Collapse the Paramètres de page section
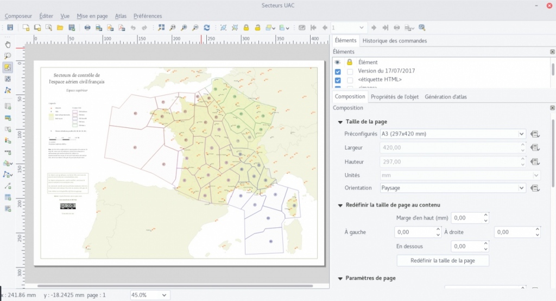Viewport: 556px width, 301px height. [x=340, y=278]
